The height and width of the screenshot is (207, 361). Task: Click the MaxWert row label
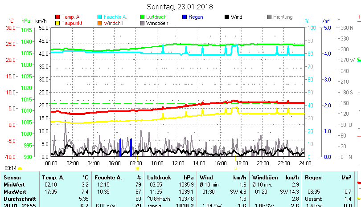(14, 192)
